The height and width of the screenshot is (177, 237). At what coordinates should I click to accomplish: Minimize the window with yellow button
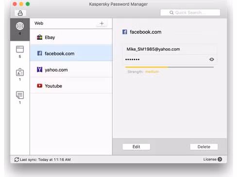[x=21, y=4]
